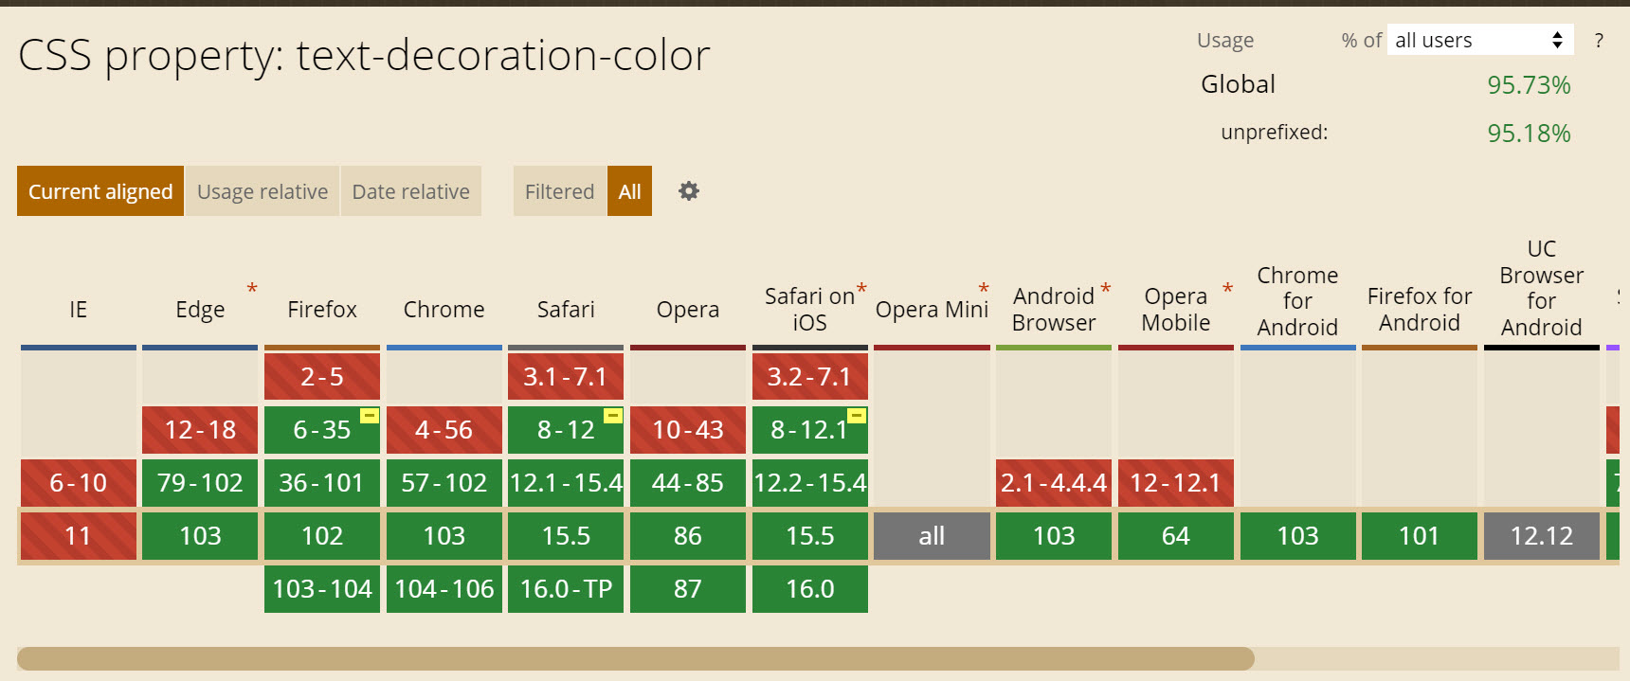Screen dimensions: 1630x681
Task: Select the Current aligned view
Action: tap(100, 191)
